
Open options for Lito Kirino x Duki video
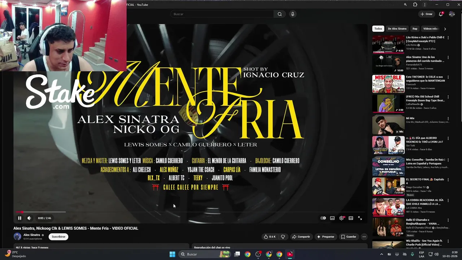(448, 38)
